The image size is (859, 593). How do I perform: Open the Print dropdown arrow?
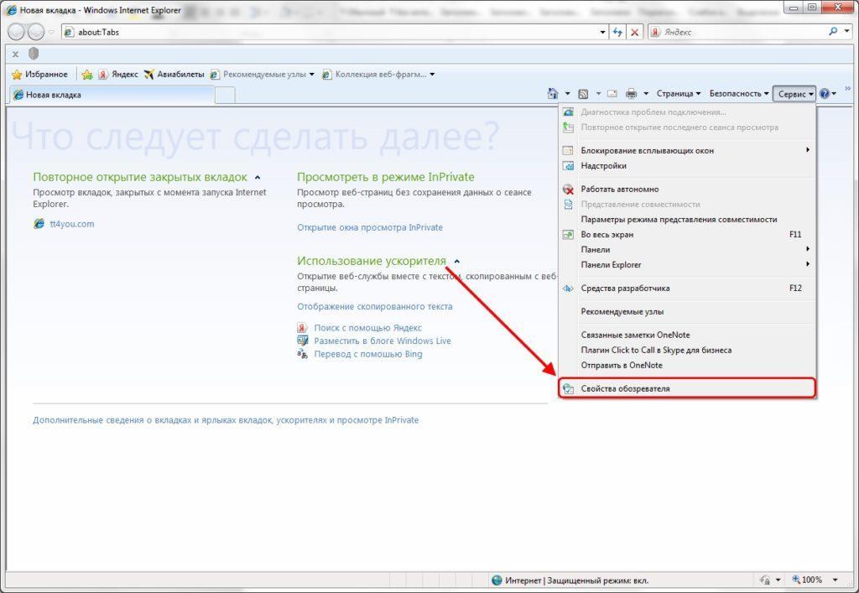(x=646, y=94)
